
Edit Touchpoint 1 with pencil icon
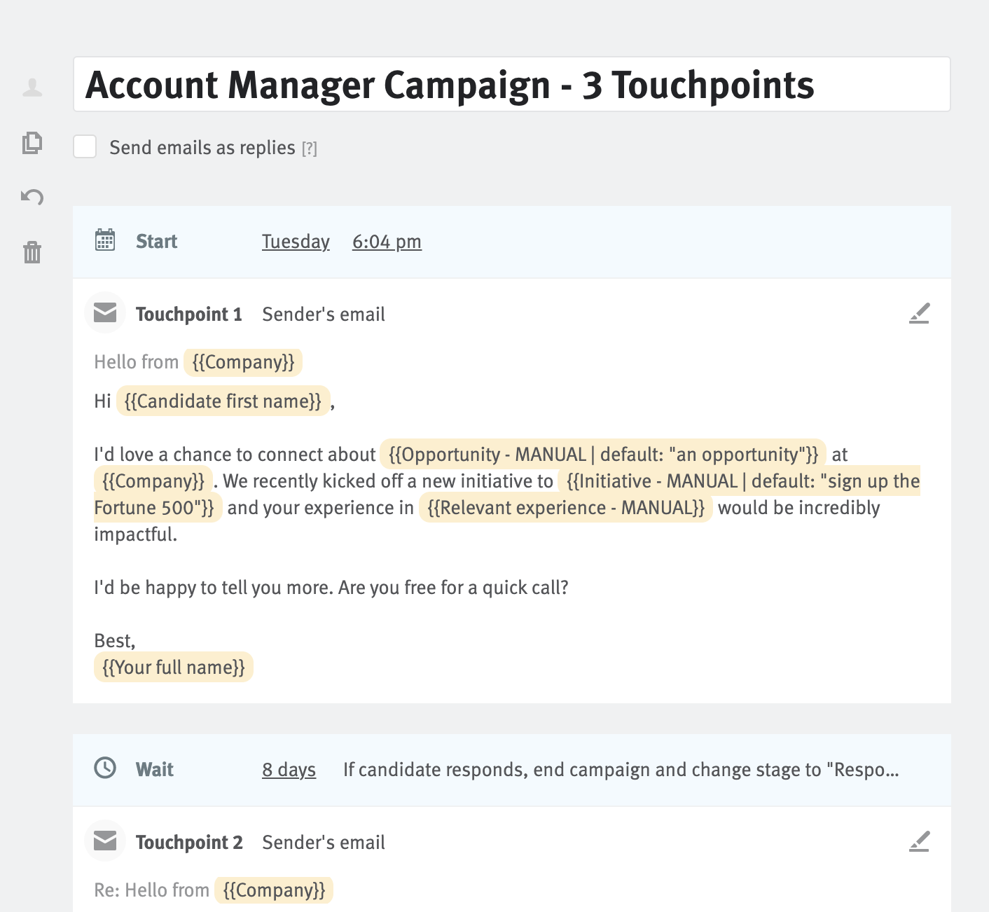(x=919, y=313)
